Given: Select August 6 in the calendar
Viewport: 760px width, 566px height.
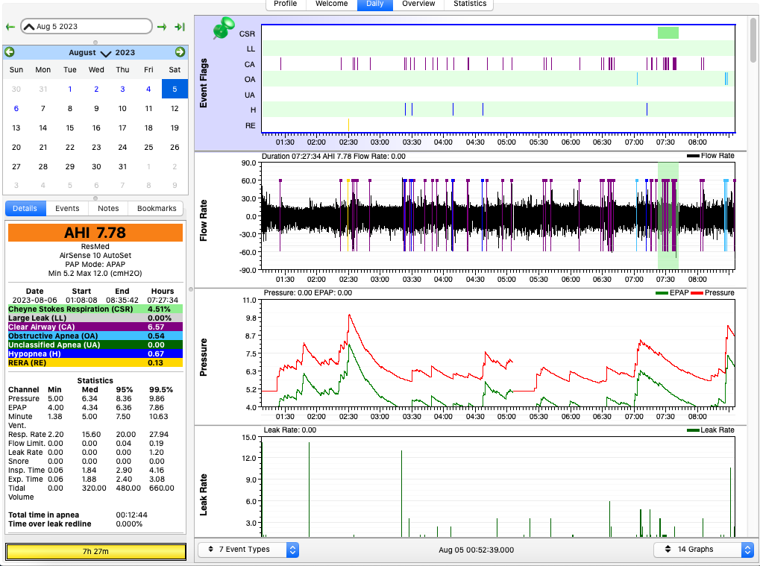Looking at the screenshot, I should pyautogui.click(x=16, y=108).
